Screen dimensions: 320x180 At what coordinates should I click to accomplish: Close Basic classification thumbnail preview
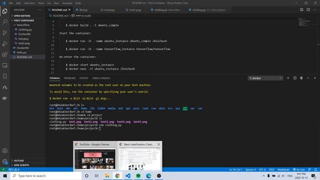[158, 144]
